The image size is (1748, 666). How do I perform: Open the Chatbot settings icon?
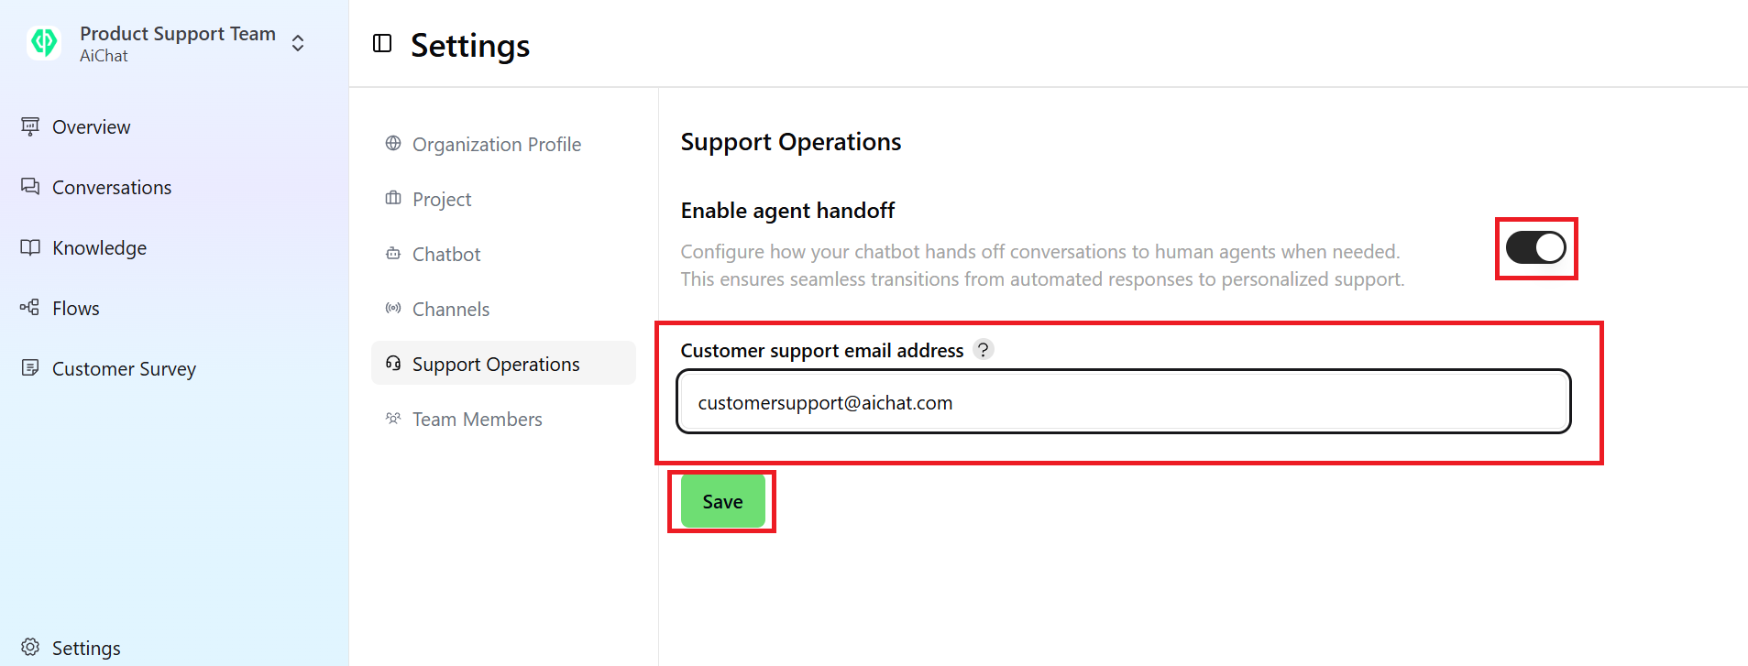(393, 254)
